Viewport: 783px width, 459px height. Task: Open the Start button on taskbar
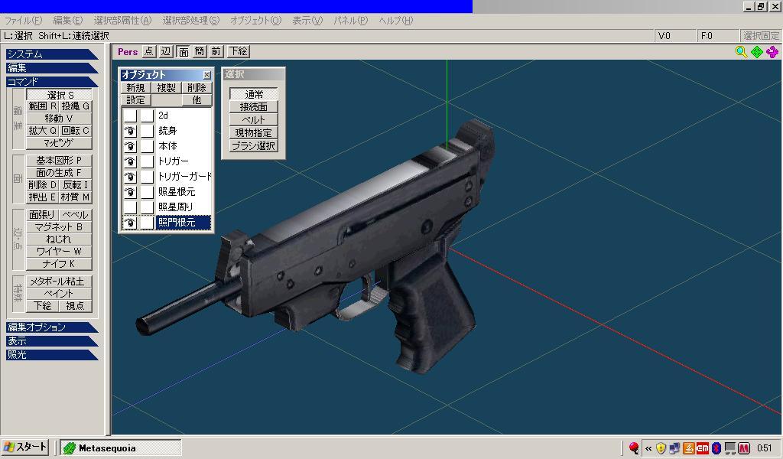pos(25,447)
